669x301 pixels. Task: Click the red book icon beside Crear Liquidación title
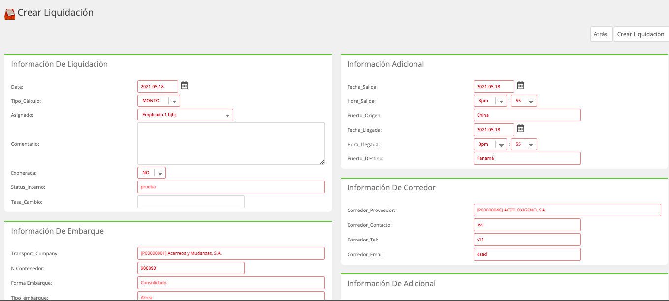[10, 14]
